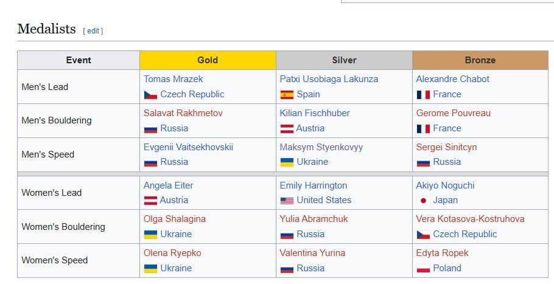
Task: Open the Angela Eiter link
Action: 168,185
